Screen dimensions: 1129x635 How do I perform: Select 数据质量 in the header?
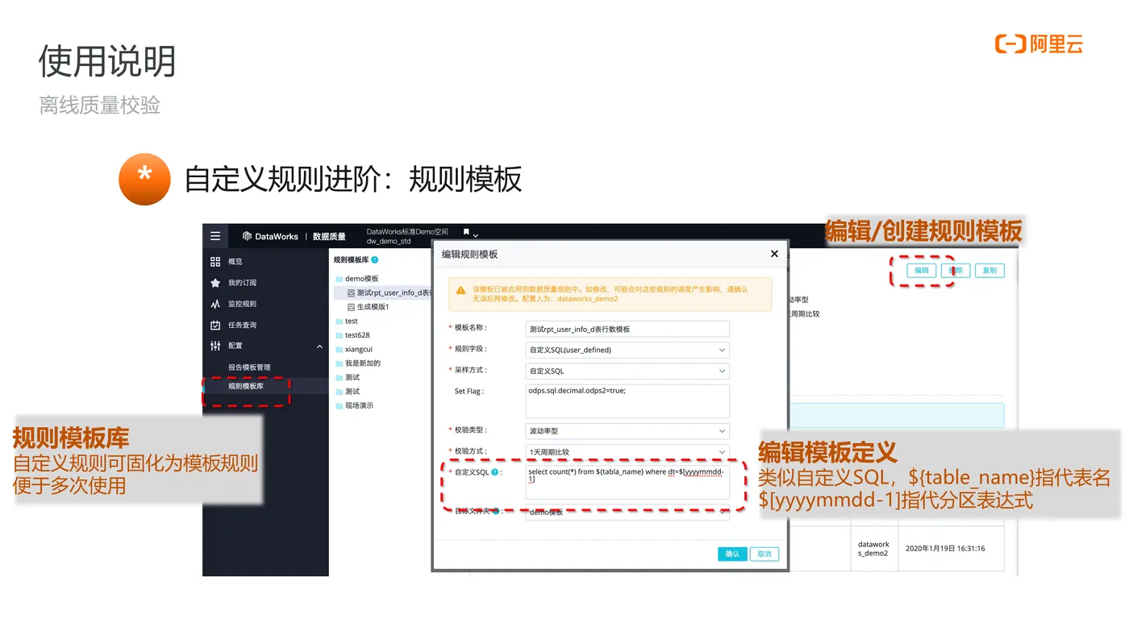(329, 237)
